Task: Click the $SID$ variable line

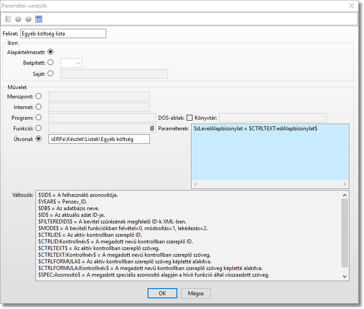Action: point(78,195)
